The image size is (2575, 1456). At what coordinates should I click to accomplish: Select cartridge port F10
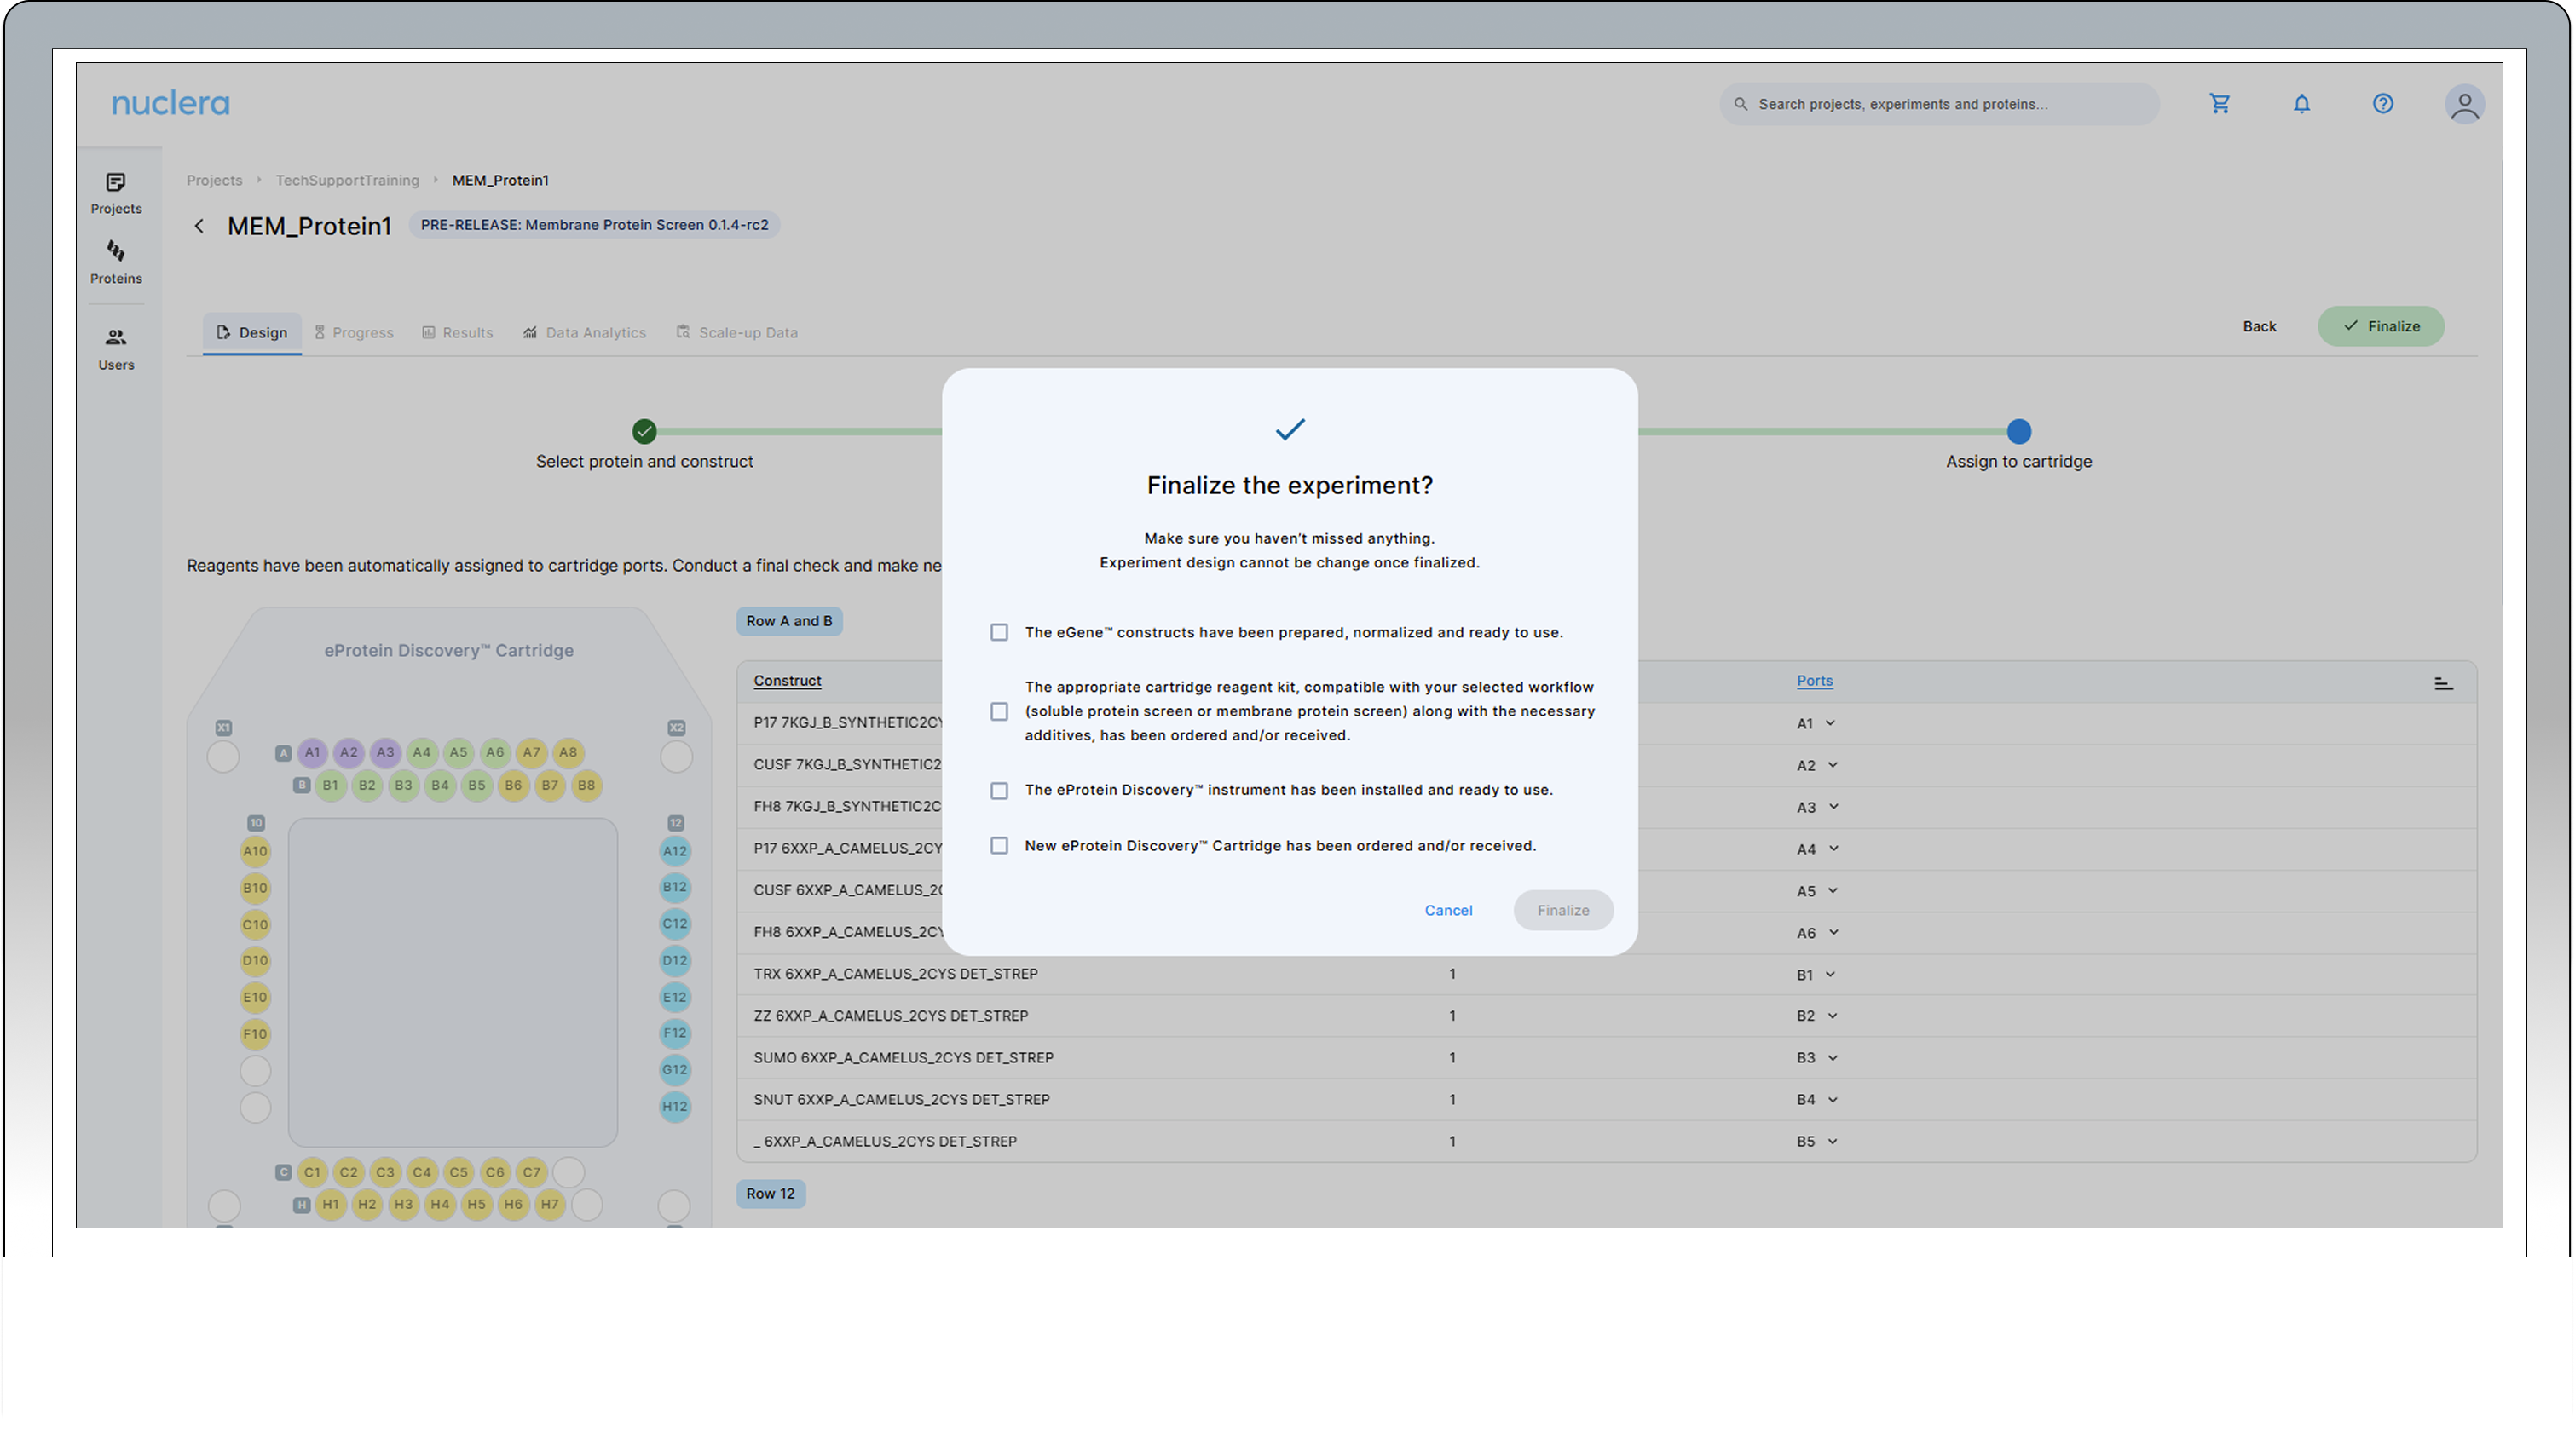pos(255,1034)
